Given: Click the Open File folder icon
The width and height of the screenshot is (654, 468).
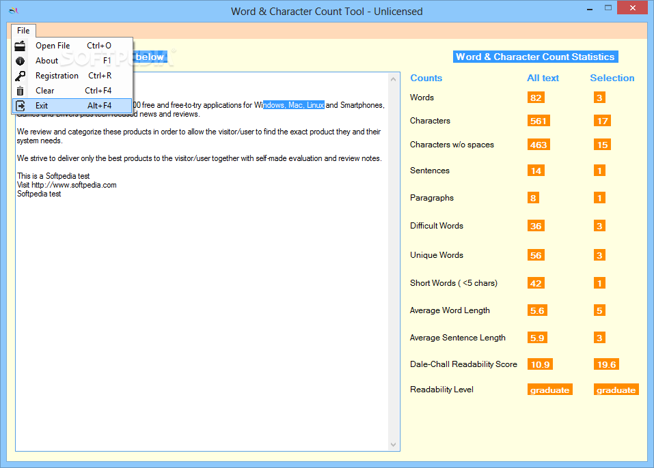Looking at the screenshot, I should point(20,46).
